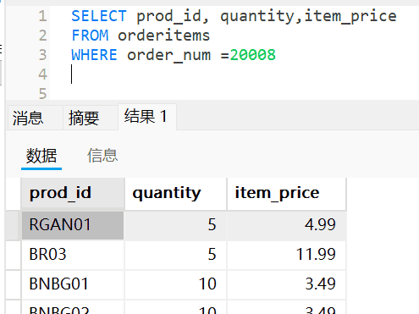Select the 信息 sub-tab
This screenshot has height=314, width=419.
click(102, 156)
